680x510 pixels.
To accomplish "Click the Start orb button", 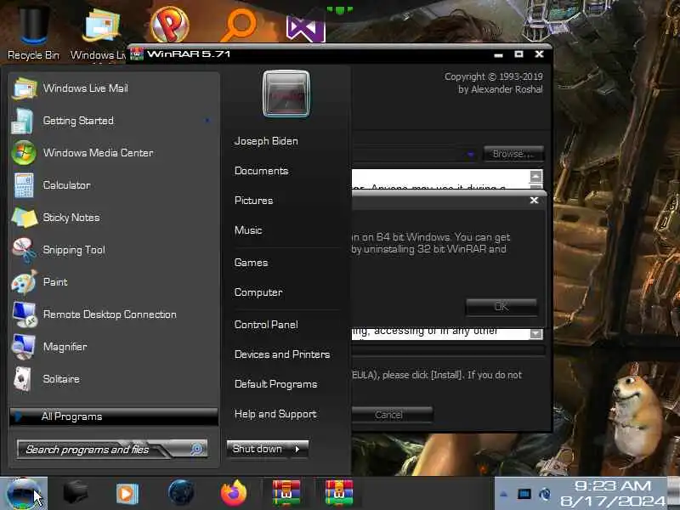I will point(24,494).
